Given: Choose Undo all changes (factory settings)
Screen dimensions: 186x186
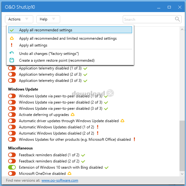Looking at the screenshot, I should 49,54.
